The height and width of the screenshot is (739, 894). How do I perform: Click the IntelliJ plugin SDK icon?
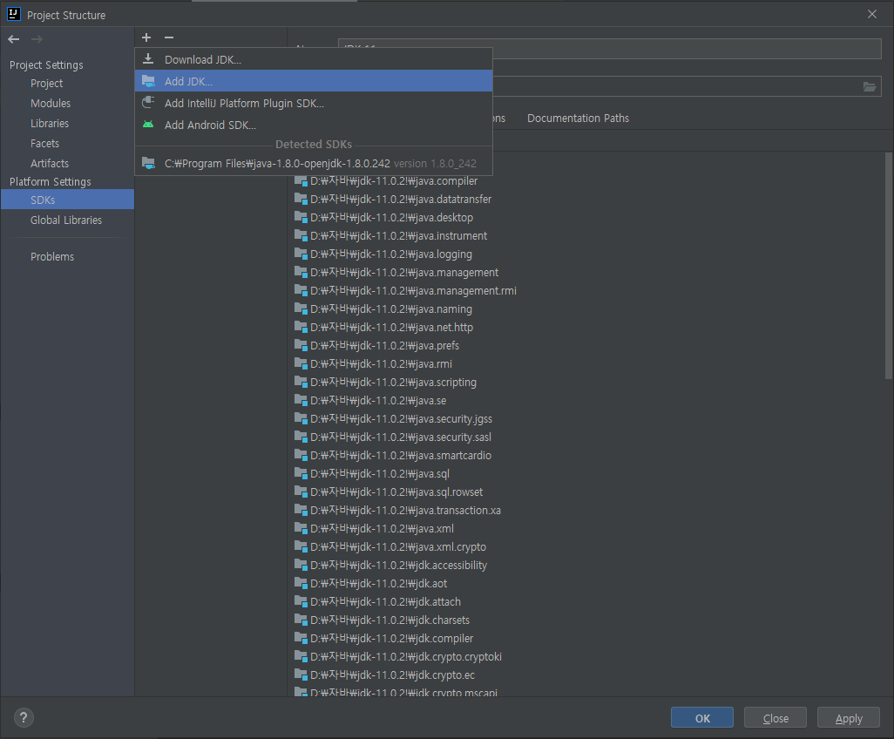coord(148,103)
